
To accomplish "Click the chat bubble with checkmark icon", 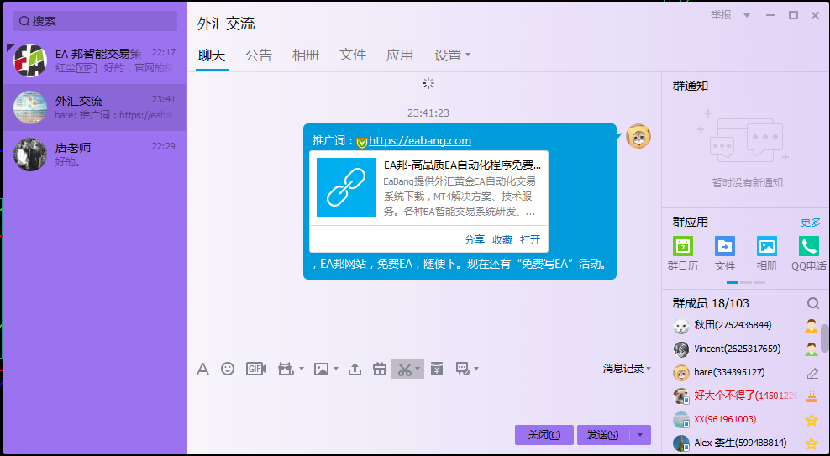I will [x=463, y=369].
